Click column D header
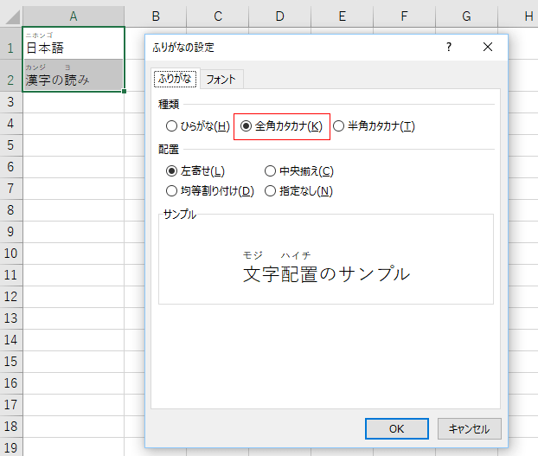The height and width of the screenshot is (456, 538). pos(280,16)
